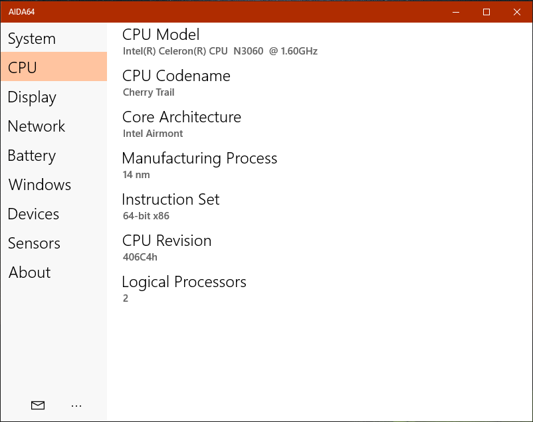Switch to the Display page

pos(54,97)
